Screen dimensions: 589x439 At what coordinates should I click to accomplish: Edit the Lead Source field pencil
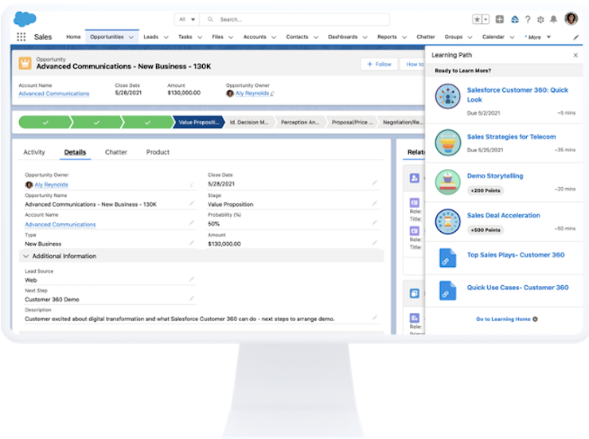point(192,279)
